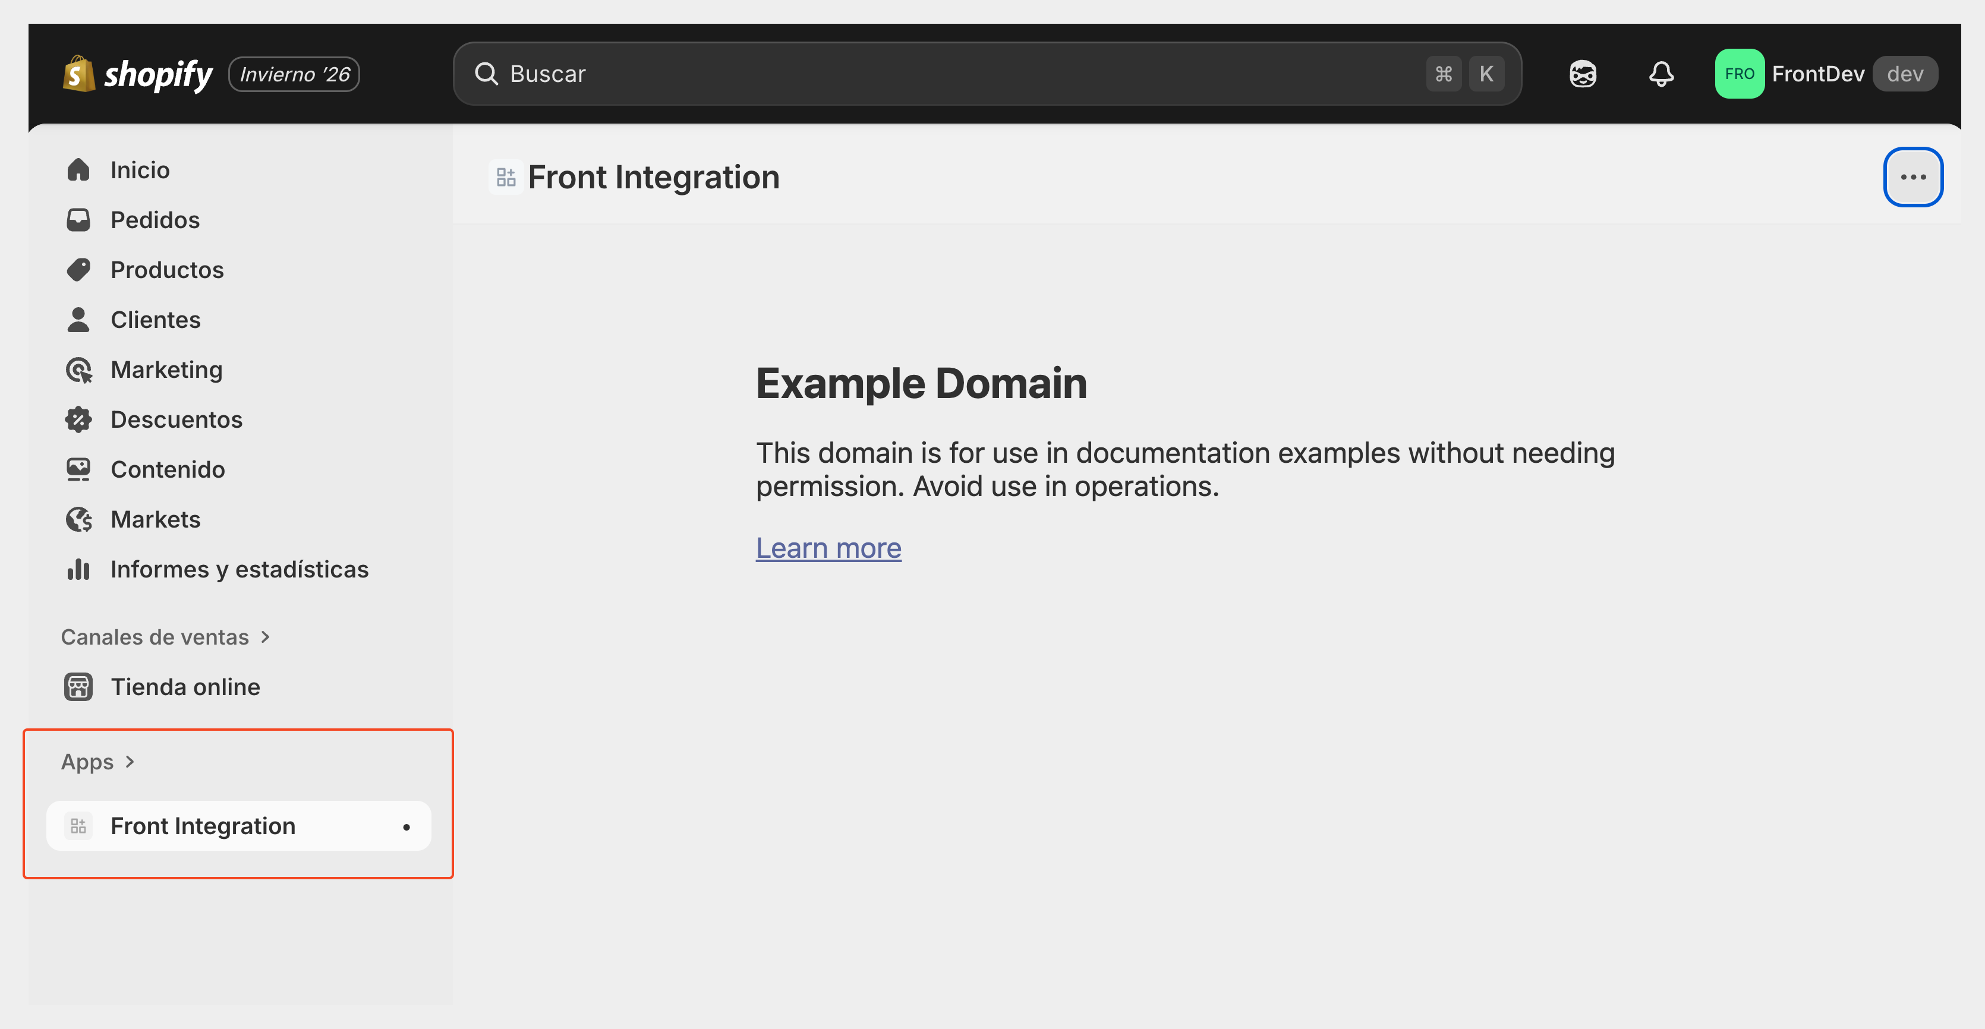Open the Sidekick assistant icon

pos(1582,74)
